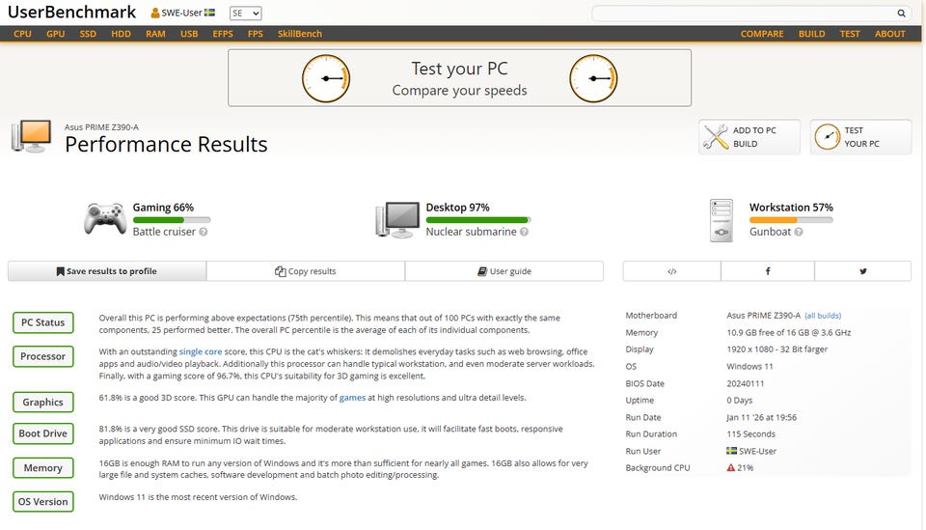
Task: Click the workstation tower icon
Action: coord(722,220)
